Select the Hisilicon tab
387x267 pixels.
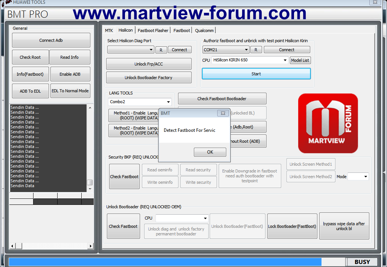(x=125, y=30)
